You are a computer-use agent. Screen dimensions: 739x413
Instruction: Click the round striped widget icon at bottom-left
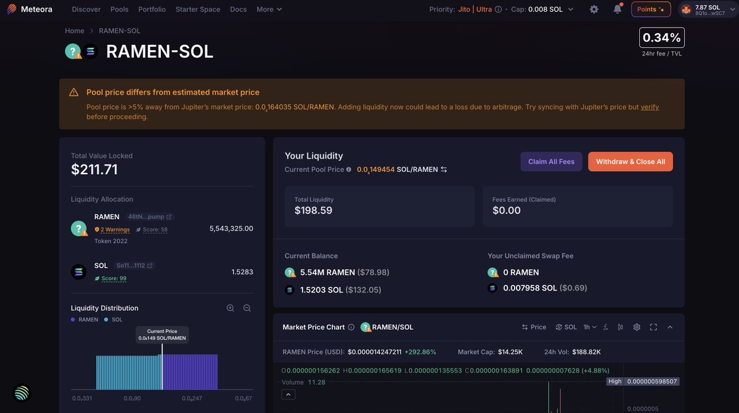click(22, 393)
